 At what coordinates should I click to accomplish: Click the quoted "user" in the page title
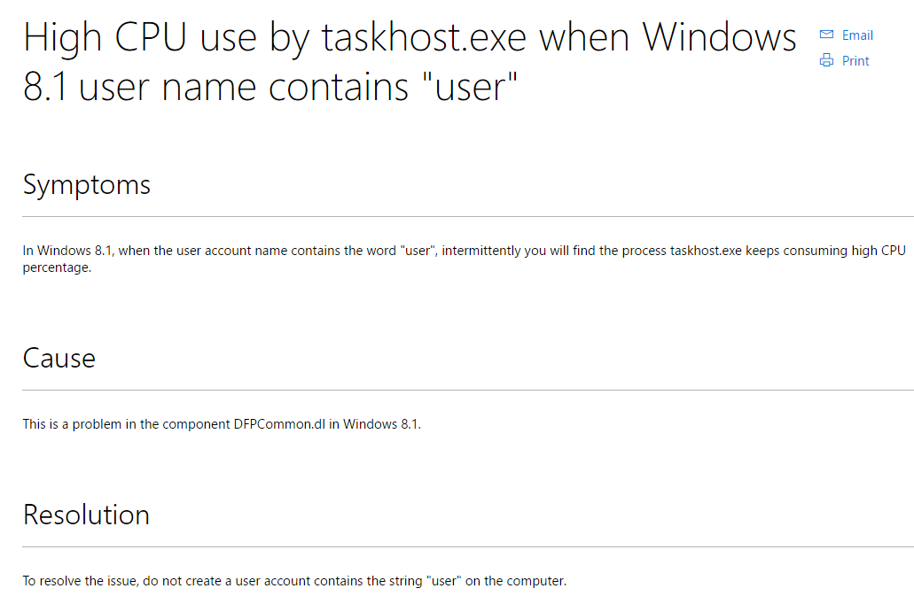point(468,87)
